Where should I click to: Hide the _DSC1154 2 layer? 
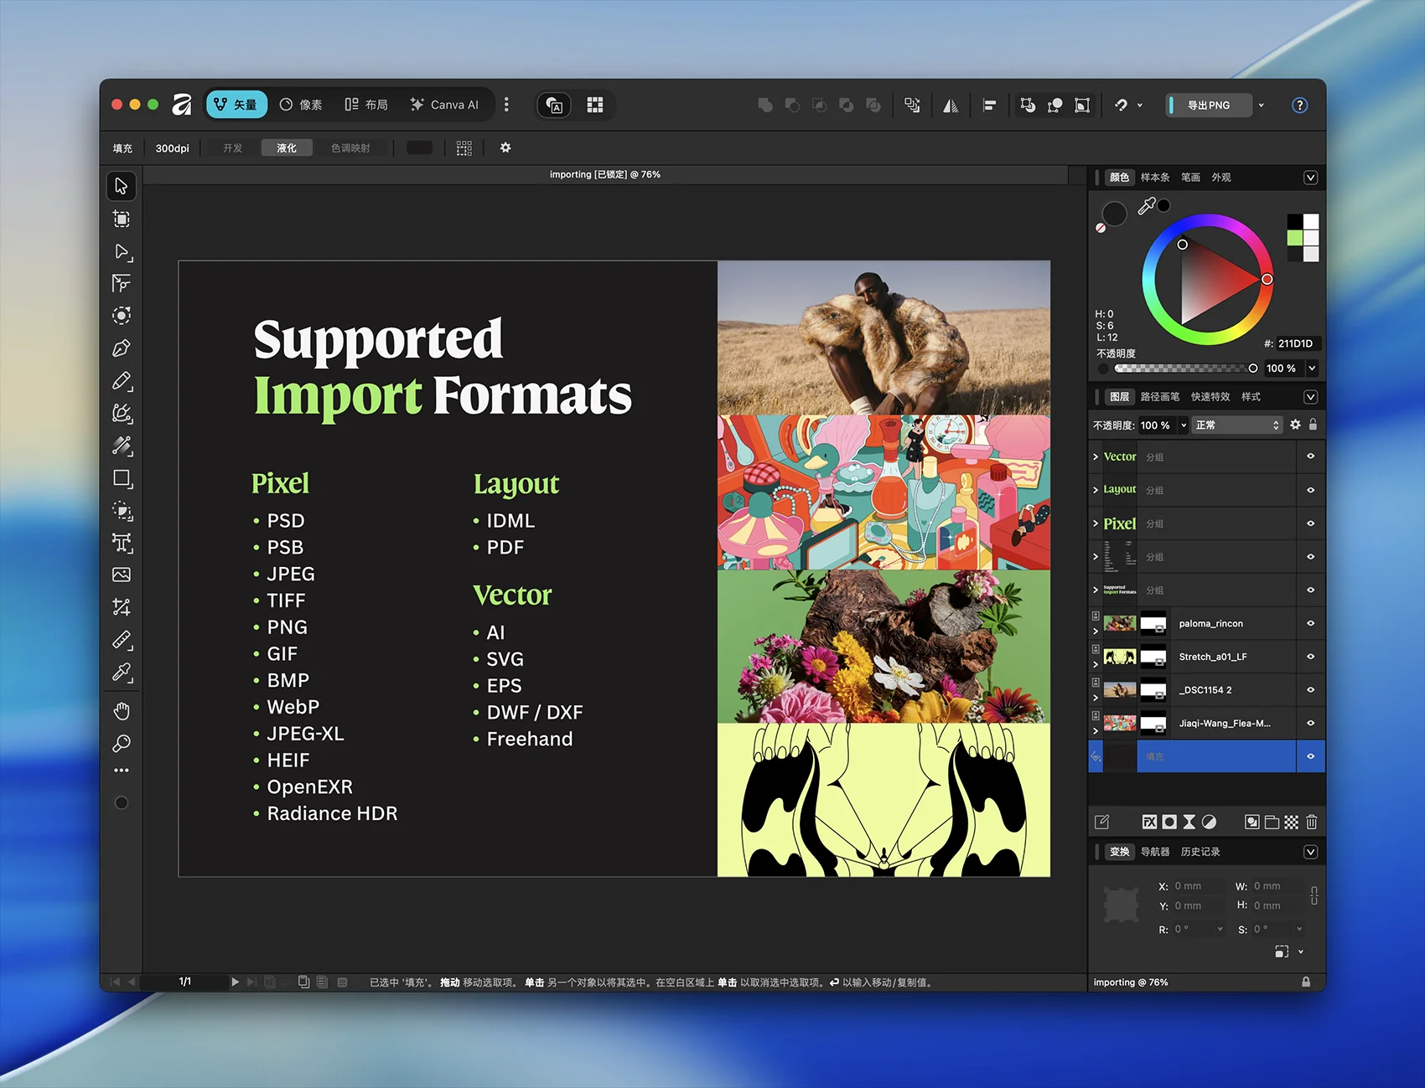coord(1311,690)
